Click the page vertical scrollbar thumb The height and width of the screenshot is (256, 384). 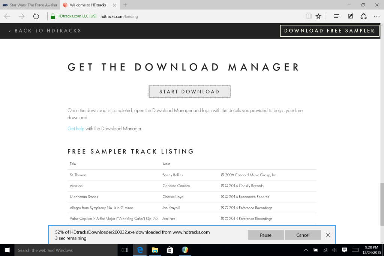point(382,204)
